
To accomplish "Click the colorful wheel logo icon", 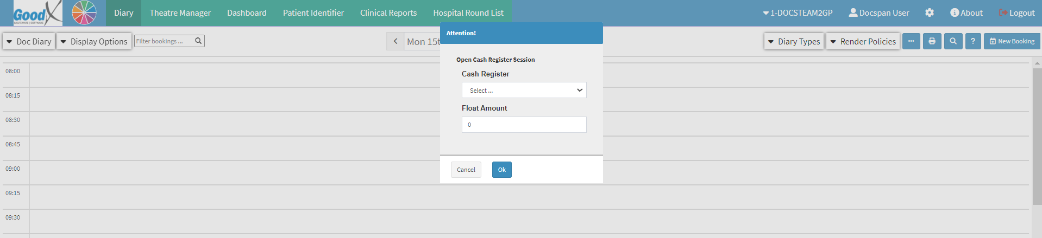I will tap(84, 13).
